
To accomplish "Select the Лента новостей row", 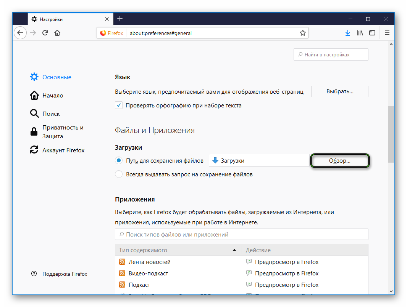I will (241, 262).
